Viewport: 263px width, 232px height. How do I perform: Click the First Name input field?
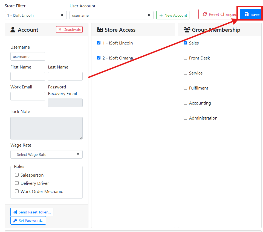tap(28, 76)
